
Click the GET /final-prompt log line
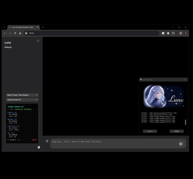pos(159,113)
